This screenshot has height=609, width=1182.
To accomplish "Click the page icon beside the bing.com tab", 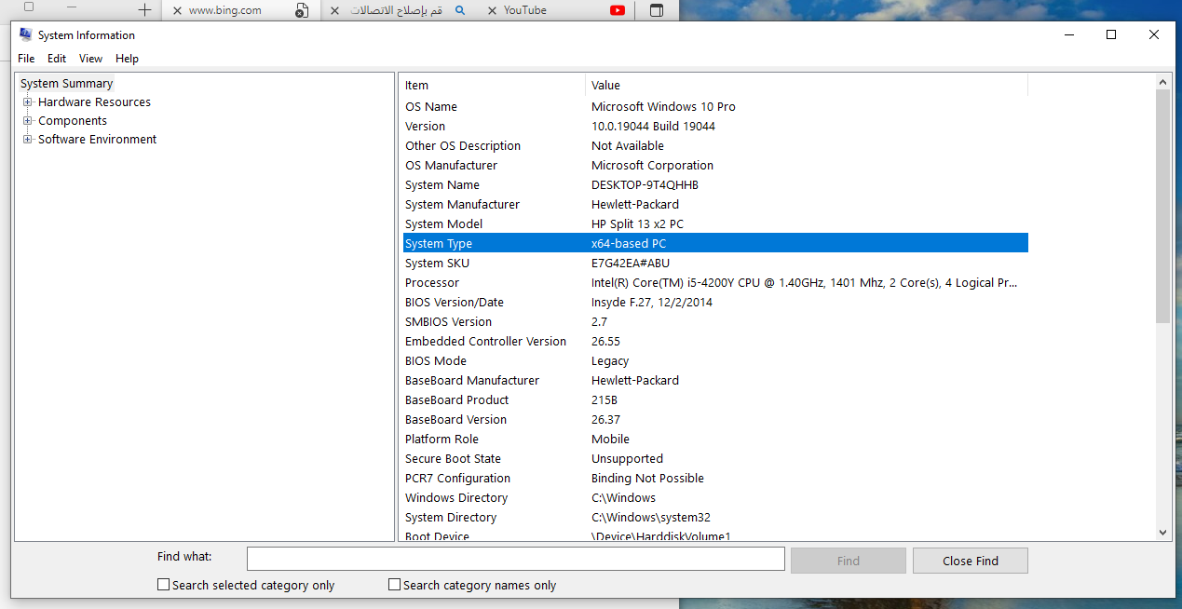I will (x=302, y=10).
